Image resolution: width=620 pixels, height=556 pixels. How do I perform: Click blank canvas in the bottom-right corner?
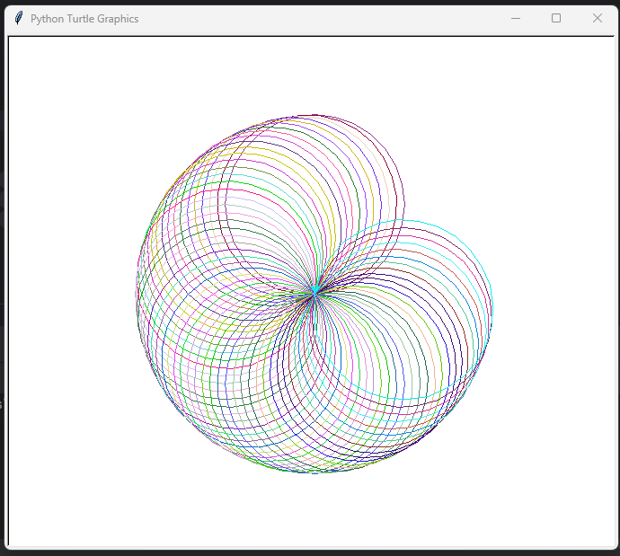(x=575, y=512)
